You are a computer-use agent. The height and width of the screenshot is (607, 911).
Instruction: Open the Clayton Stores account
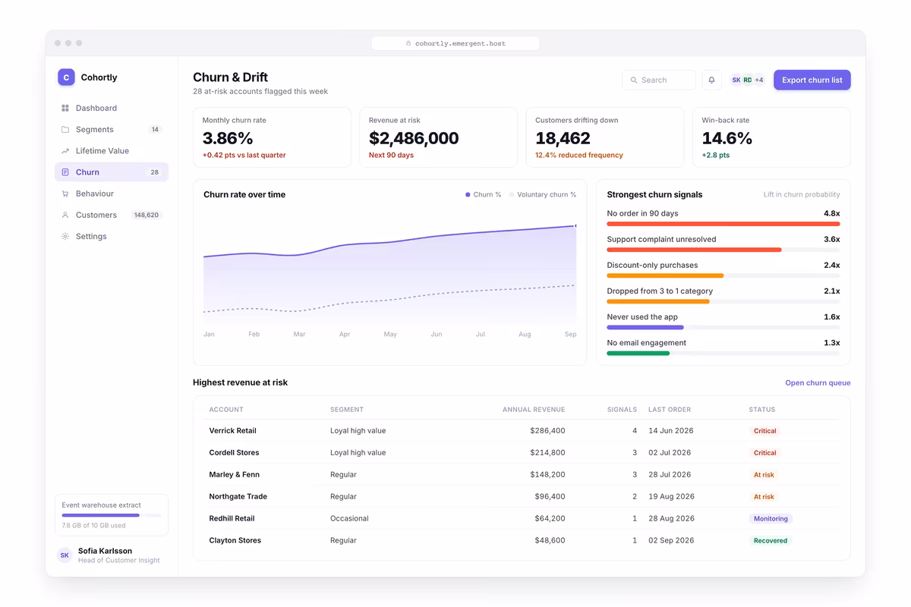235,541
